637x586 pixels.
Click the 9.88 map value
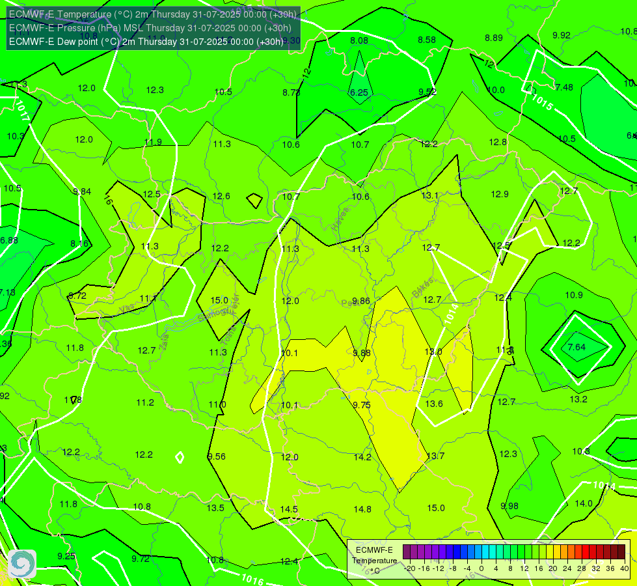362,353
